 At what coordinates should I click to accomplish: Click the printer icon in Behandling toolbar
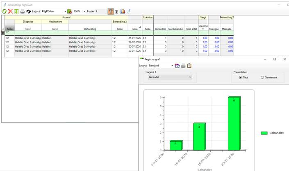(22, 11)
